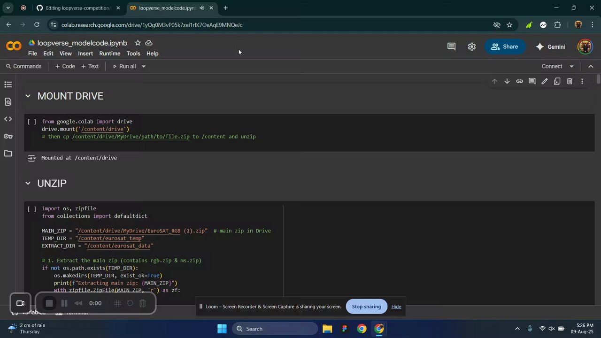Viewport: 601px width, 338px height.
Task: Open the Loom camera control
Action: [x=20, y=303]
